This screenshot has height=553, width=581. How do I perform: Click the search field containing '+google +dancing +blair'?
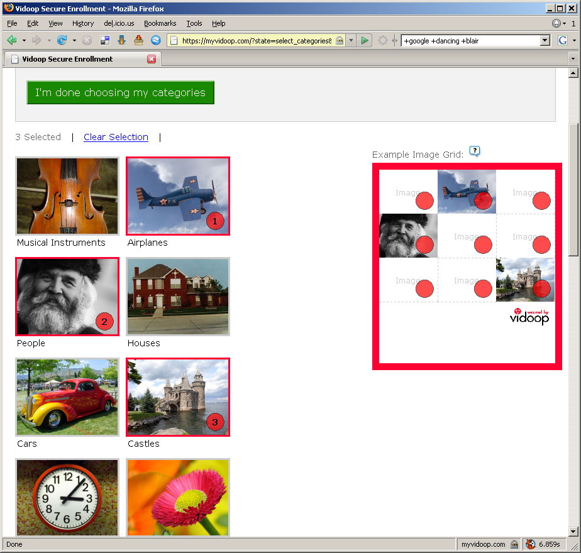[472, 41]
